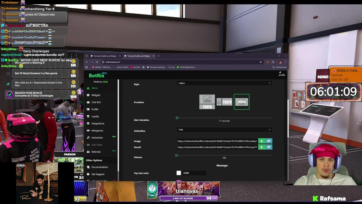Open the browser extensions puzzle icon
362x204 pixels.
(x=273, y=62)
